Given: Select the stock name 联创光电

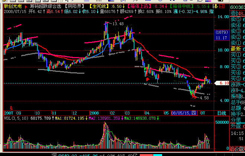Looking at the screenshot, I should coord(13,6).
